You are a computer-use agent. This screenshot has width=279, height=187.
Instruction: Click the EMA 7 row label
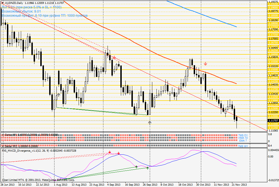tap(243, 141)
